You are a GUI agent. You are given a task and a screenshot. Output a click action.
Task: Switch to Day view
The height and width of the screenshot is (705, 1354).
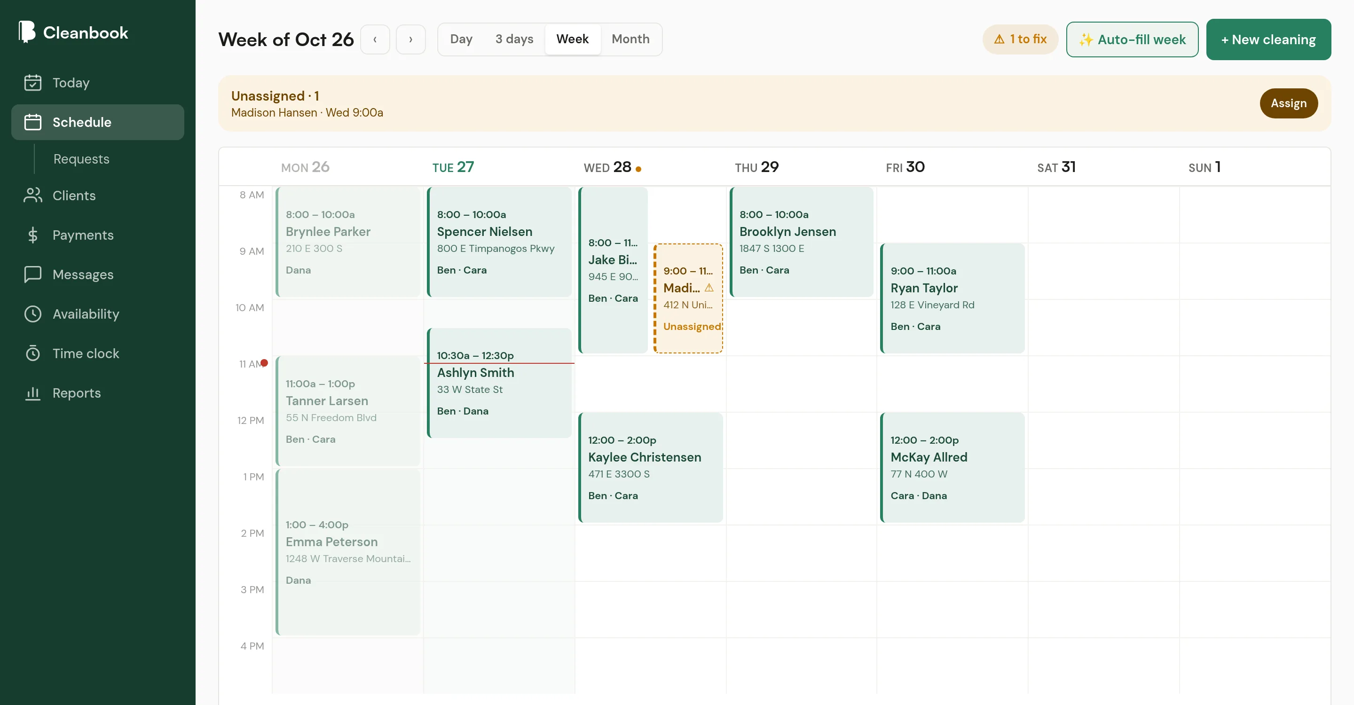461,39
